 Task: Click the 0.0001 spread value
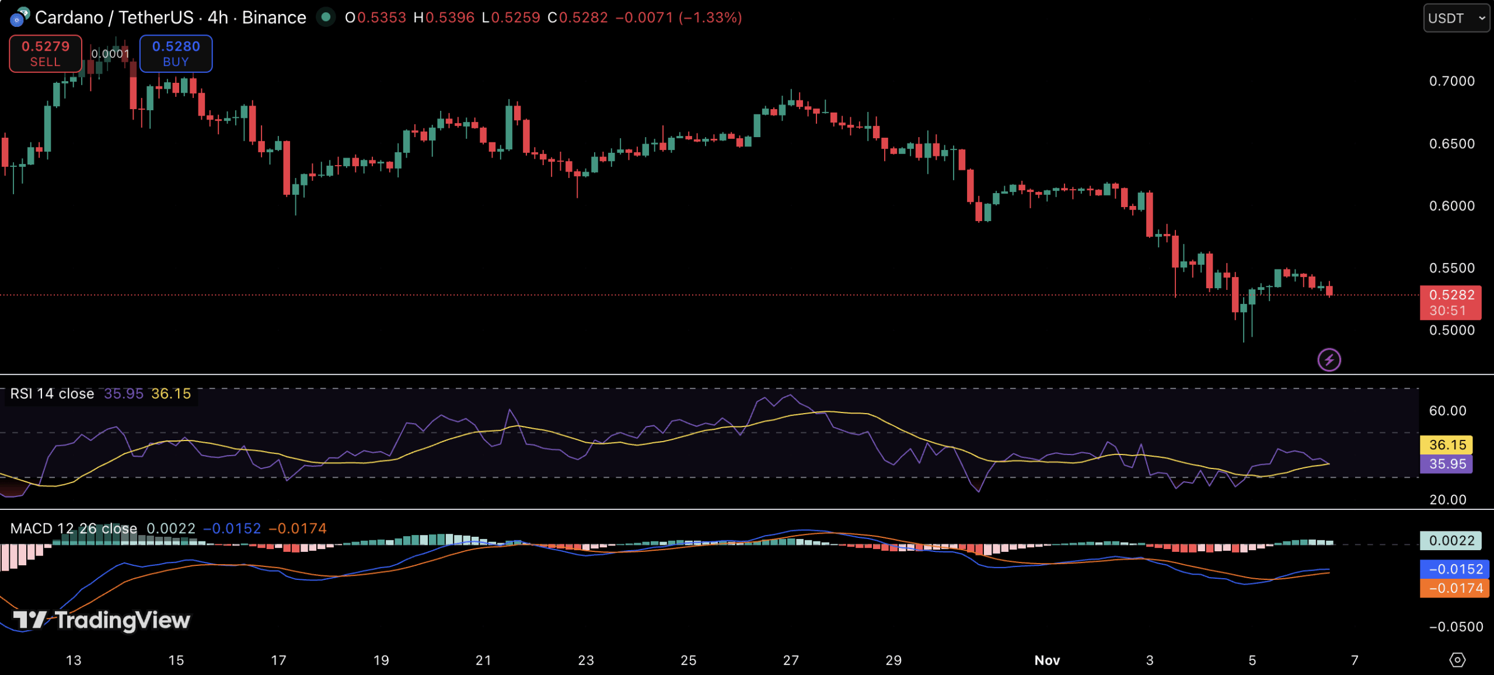(110, 54)
